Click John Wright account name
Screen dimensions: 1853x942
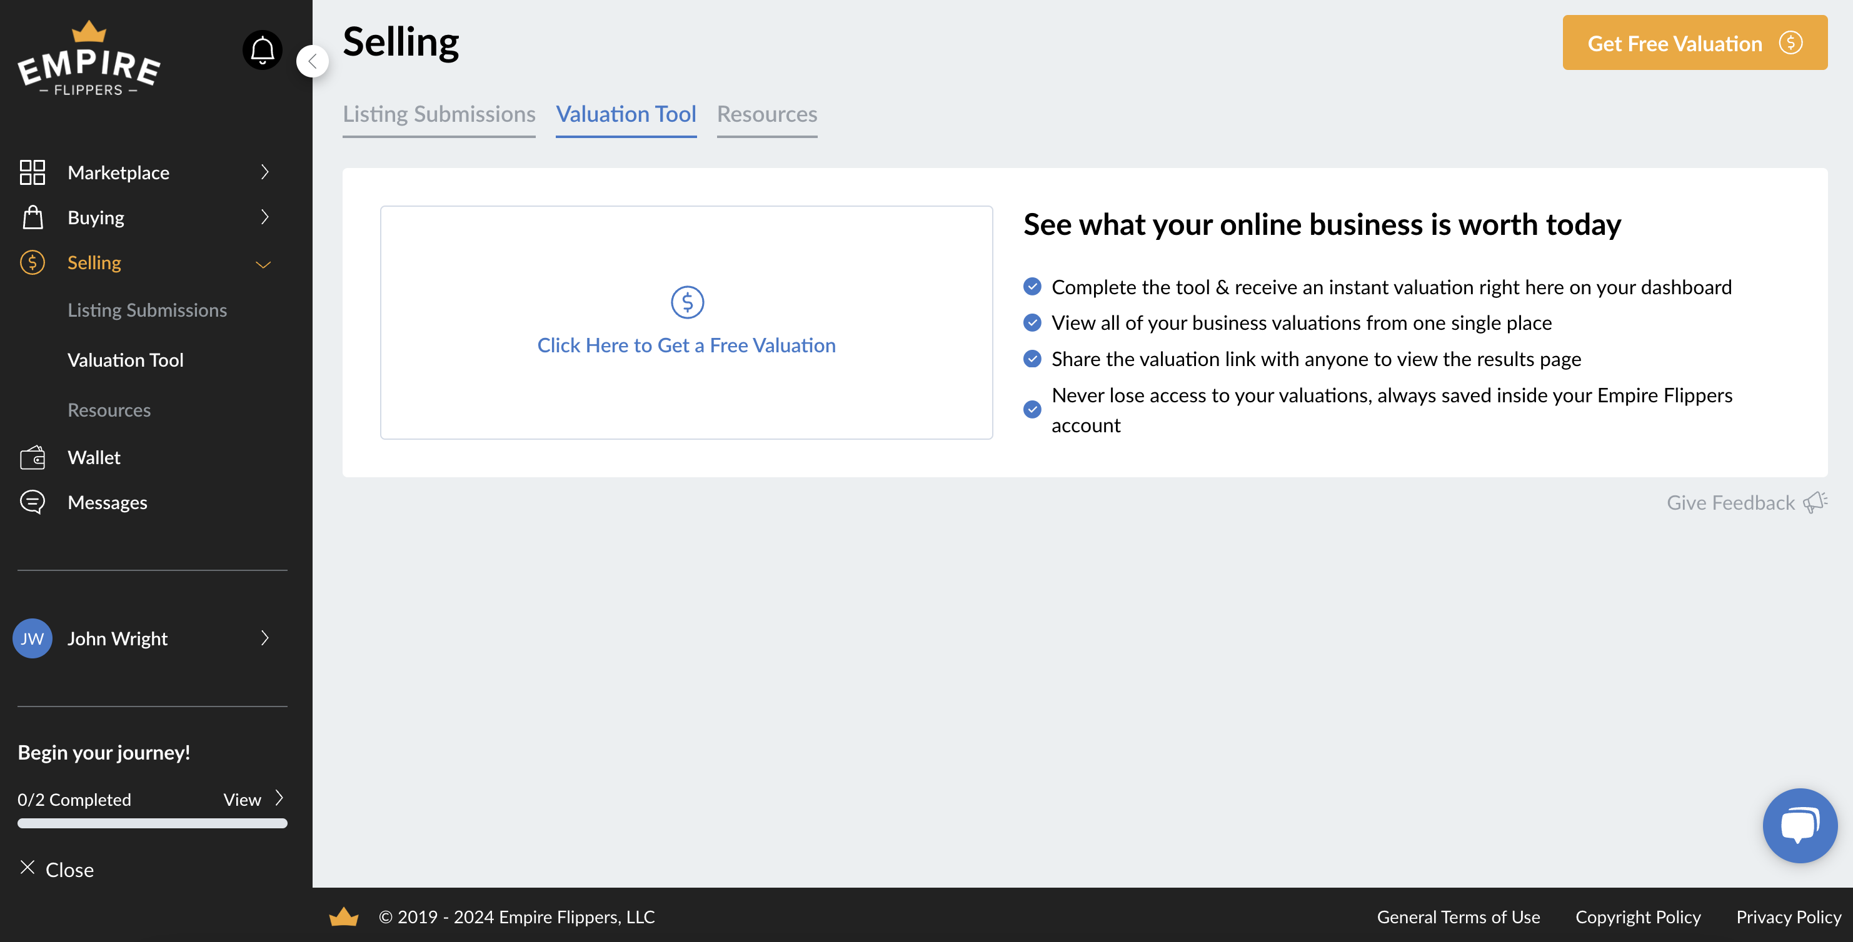(x=118, y=639)
